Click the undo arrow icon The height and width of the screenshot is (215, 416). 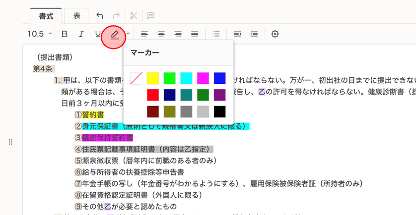click(x=100, y=15)
